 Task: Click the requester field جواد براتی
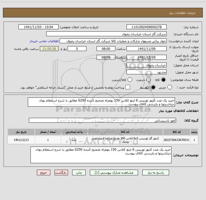pos(113,41)
